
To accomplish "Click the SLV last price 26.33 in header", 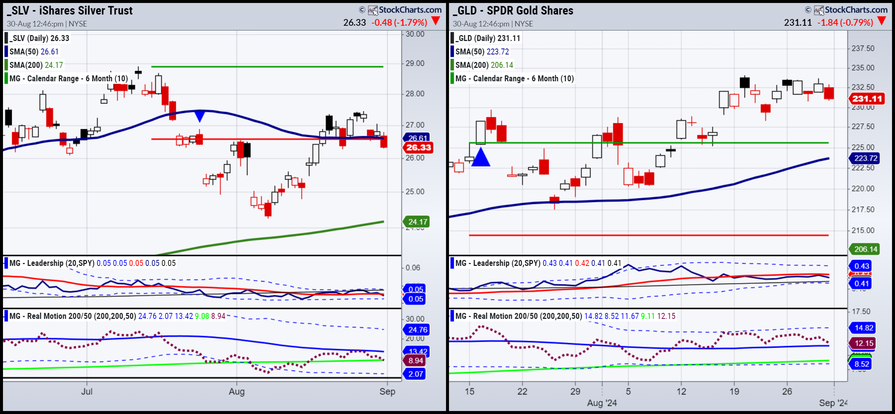I will tap(354, 22).
